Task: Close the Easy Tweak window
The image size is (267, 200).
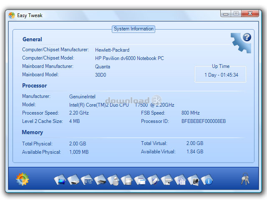Action: click(250, 13)
